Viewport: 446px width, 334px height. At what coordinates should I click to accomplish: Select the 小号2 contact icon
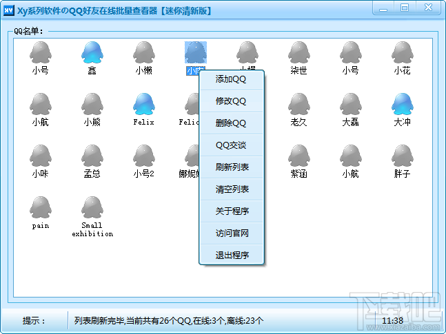pyautogui.click(x=144, y=156)
